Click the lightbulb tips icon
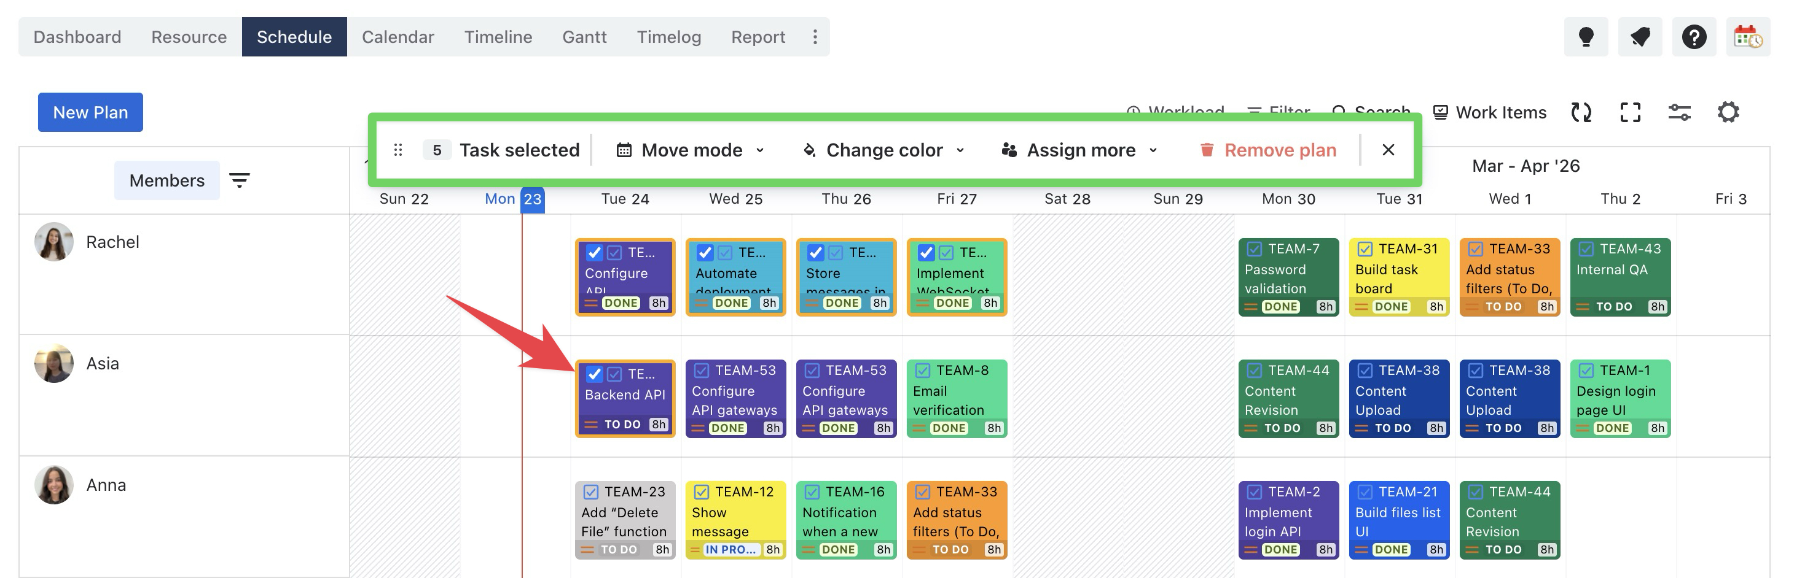1794x578 pixels. (1586, 37)
